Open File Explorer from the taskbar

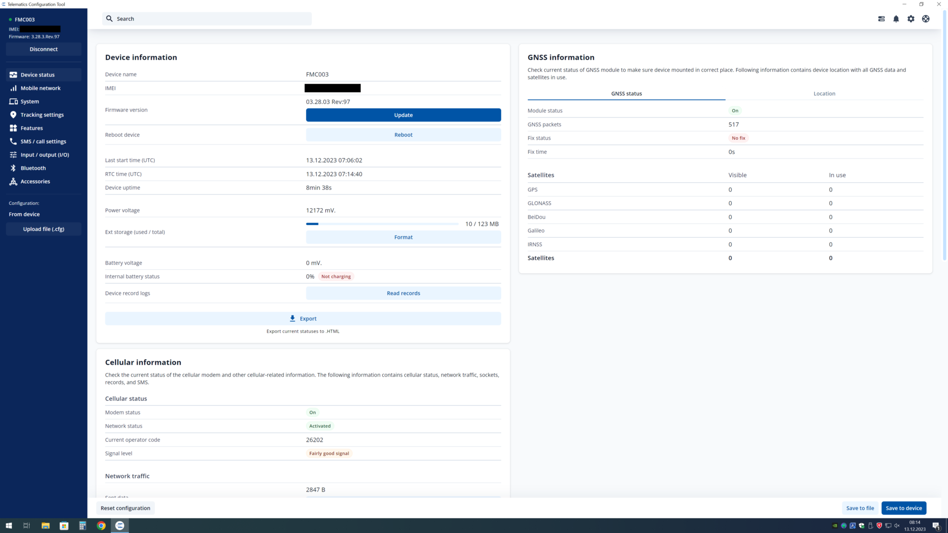pyautogui.click(x=45, y=526)
